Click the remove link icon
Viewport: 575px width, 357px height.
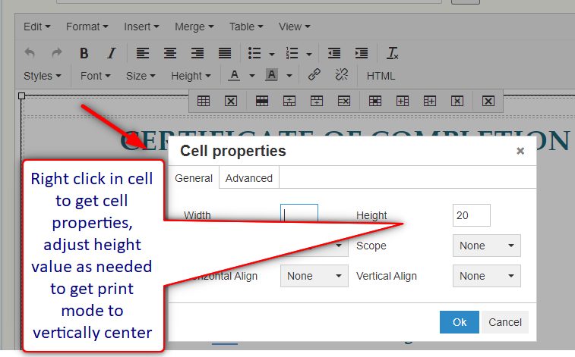coord(341,75)
